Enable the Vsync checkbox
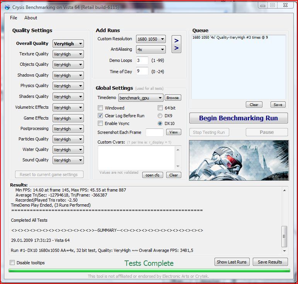 [x=100, y=123]
